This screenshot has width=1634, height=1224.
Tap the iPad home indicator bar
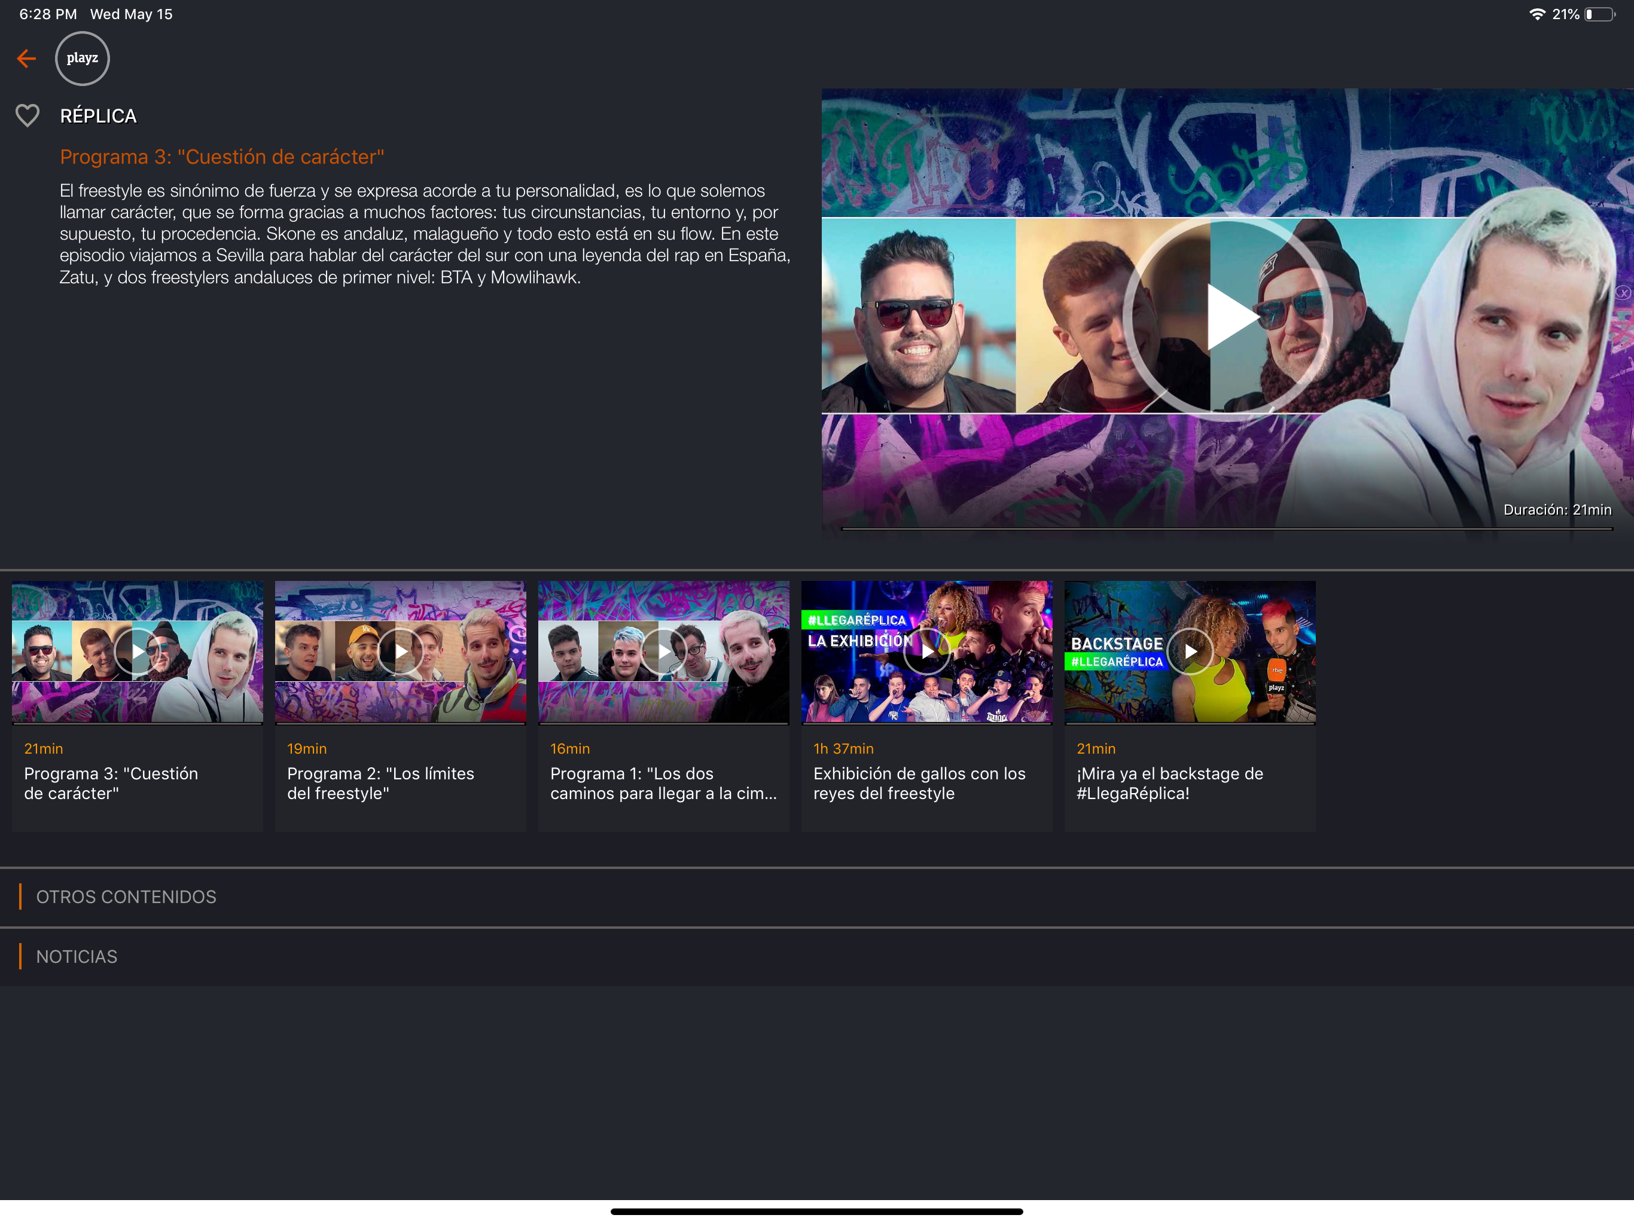coord(816,1211)
